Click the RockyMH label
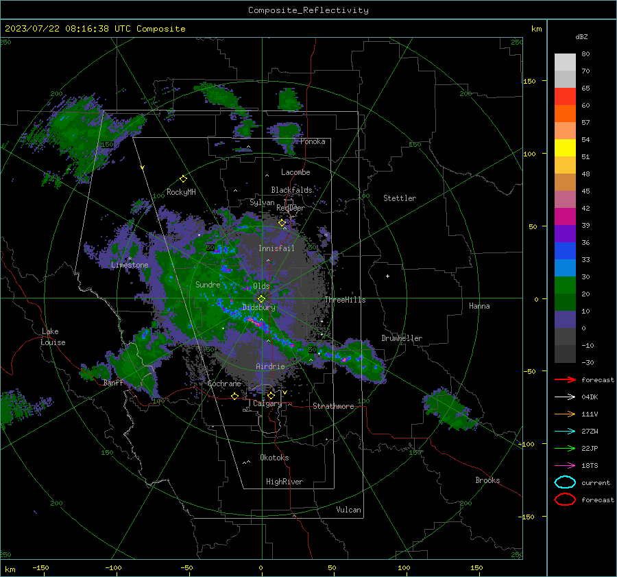Image resolution: width=617 pixels, height=577 pixels. click(x=181, y=192)
